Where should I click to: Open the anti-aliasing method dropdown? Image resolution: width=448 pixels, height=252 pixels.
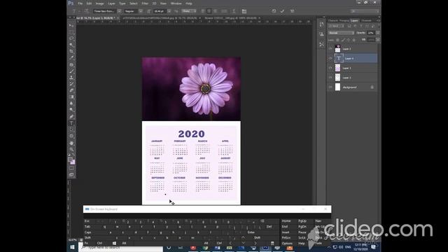(188, 11)
